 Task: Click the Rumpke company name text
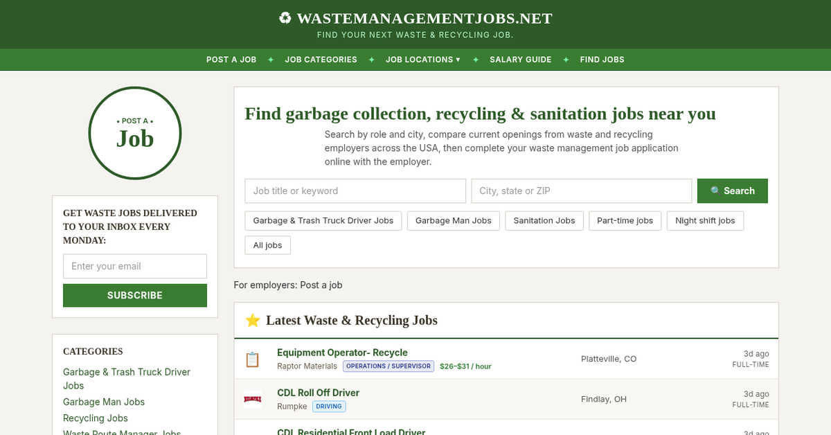(x=292, y=407)
